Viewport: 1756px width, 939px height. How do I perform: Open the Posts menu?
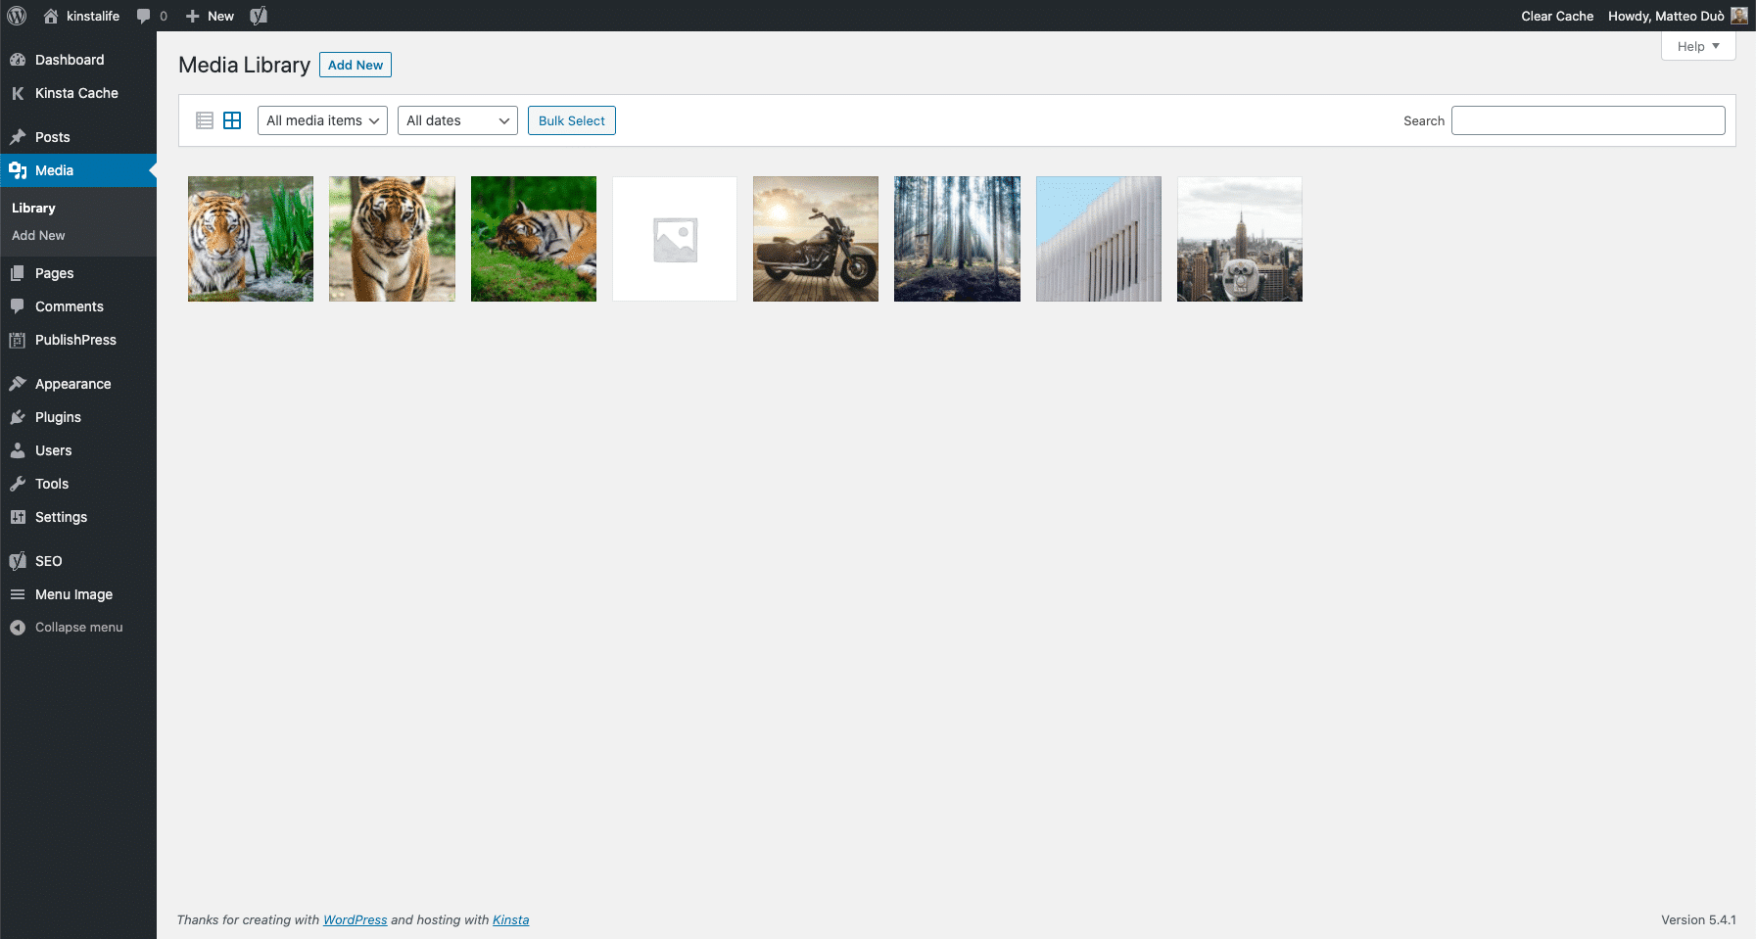(53, 136)
